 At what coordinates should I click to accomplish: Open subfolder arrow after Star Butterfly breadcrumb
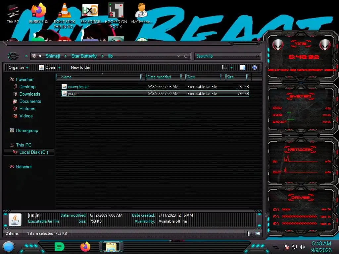click(102, 56)
